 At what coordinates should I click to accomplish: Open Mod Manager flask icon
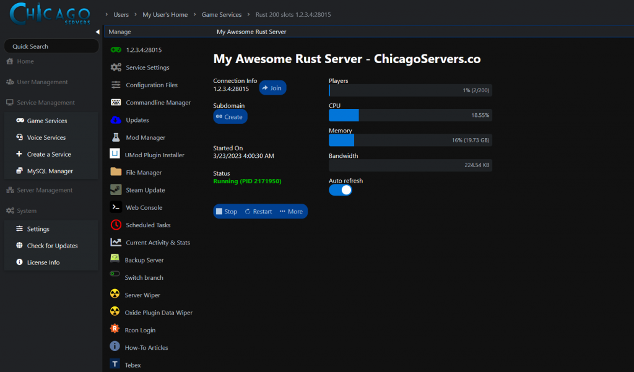pyautogui.click(x=116, y=137)
